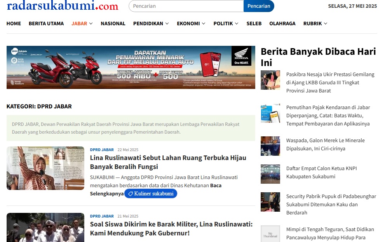Open the BERITA UTAMA menu item
Screen dimensions: 385x242
click(46, 24)
